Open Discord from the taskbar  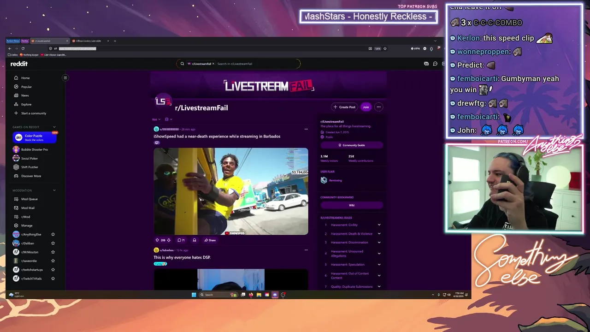(275, 295)
